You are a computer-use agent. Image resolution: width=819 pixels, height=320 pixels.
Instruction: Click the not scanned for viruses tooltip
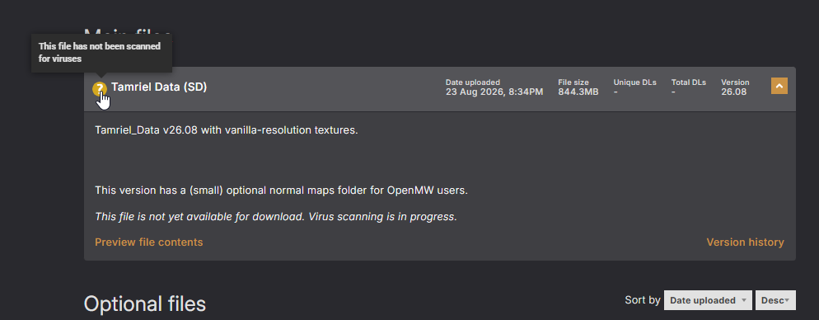101,53
